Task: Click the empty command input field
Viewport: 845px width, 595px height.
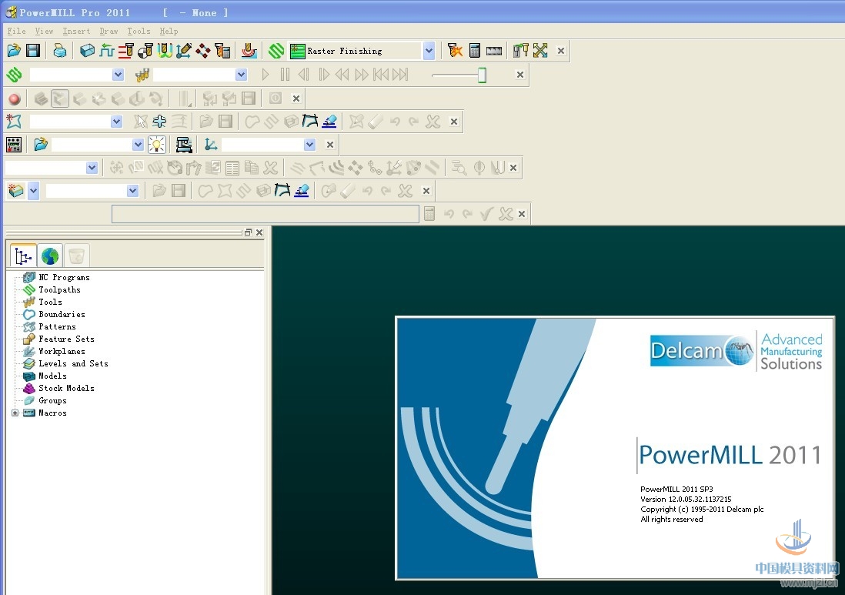Action: pyautogui.click(x=266, y=214)
